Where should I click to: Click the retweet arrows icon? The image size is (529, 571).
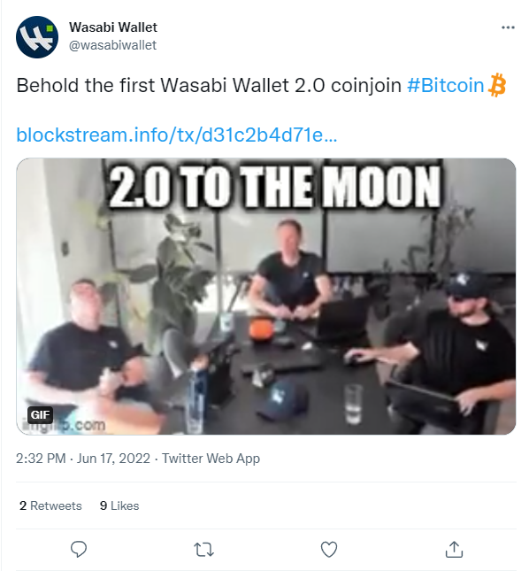click(203, 550)
